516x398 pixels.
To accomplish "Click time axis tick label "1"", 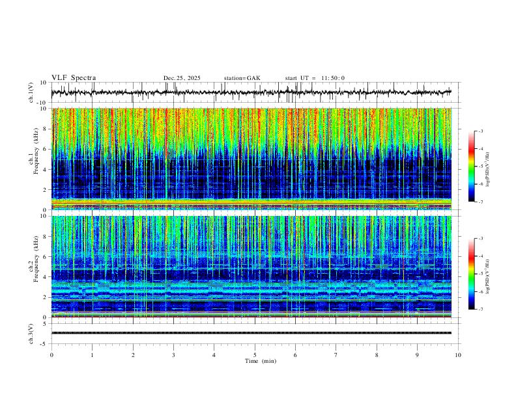I will tap(92, 355).
